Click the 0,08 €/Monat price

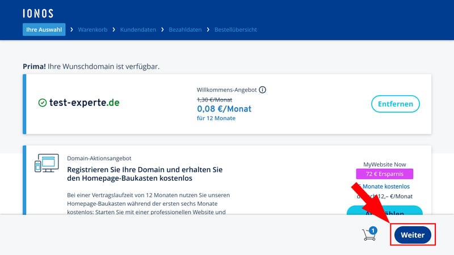pos(224,108)
